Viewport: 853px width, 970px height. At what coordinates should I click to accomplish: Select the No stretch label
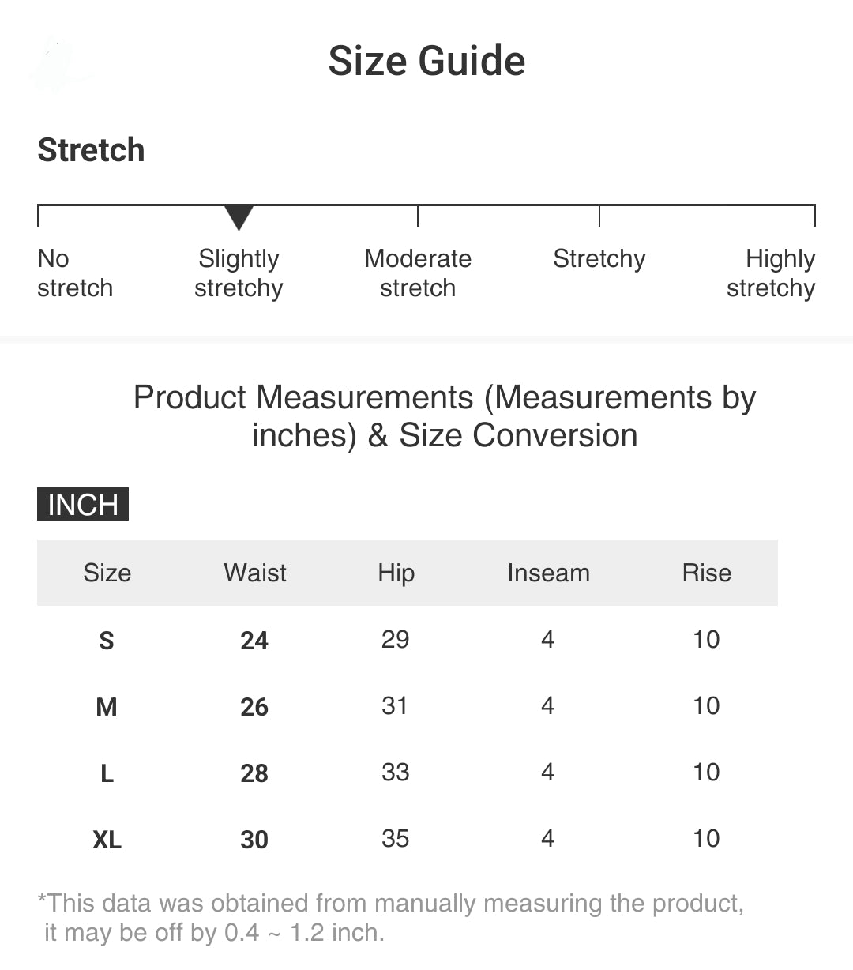click(75, 273)
